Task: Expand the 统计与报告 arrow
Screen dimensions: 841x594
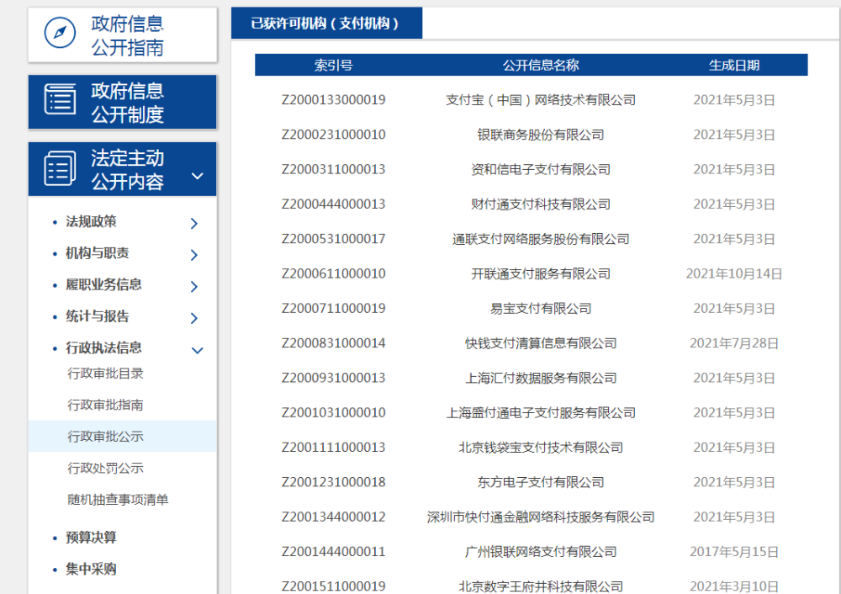Action: (194, 318)
